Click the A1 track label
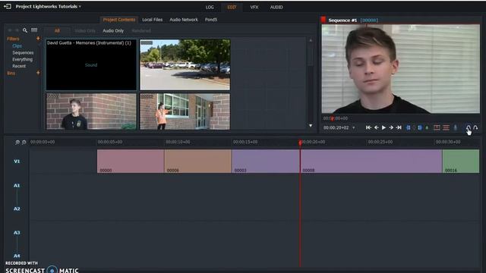 17,185
